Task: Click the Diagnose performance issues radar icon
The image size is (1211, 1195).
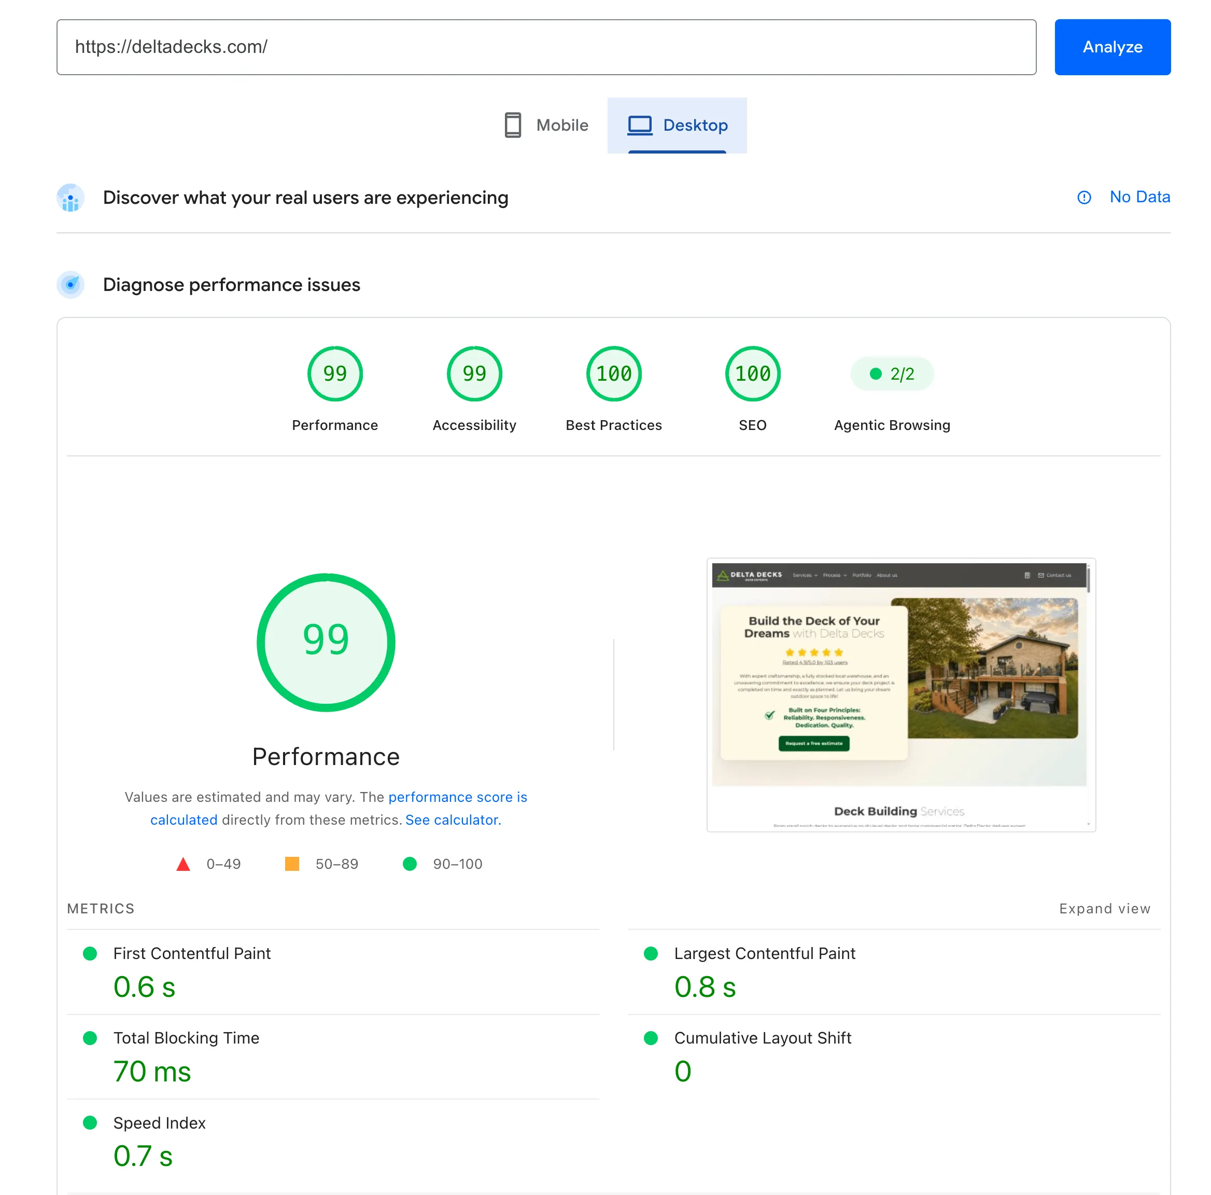Action: coord(71,285)
